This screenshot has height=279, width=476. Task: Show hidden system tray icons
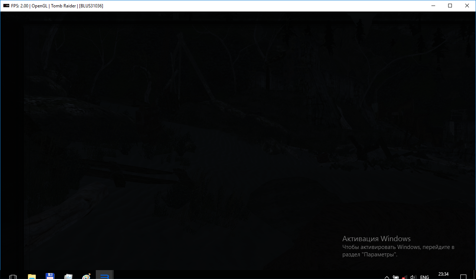click(387, 277)
